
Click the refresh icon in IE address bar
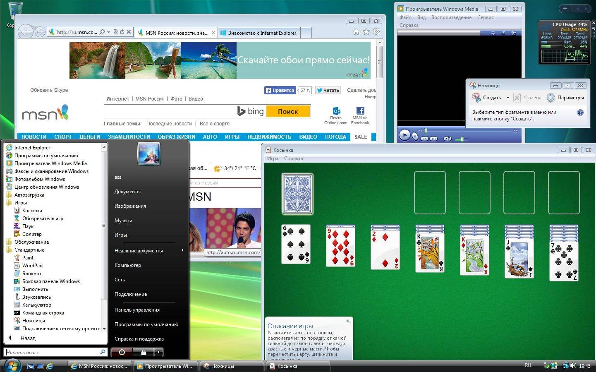[122, 32]
